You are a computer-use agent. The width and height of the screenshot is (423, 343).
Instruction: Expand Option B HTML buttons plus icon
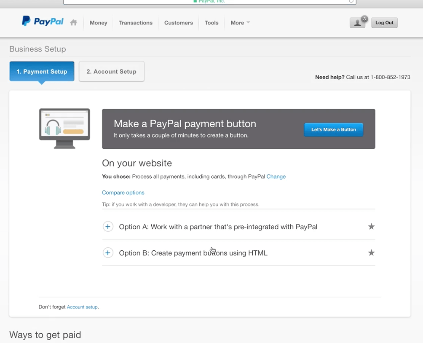107,252
